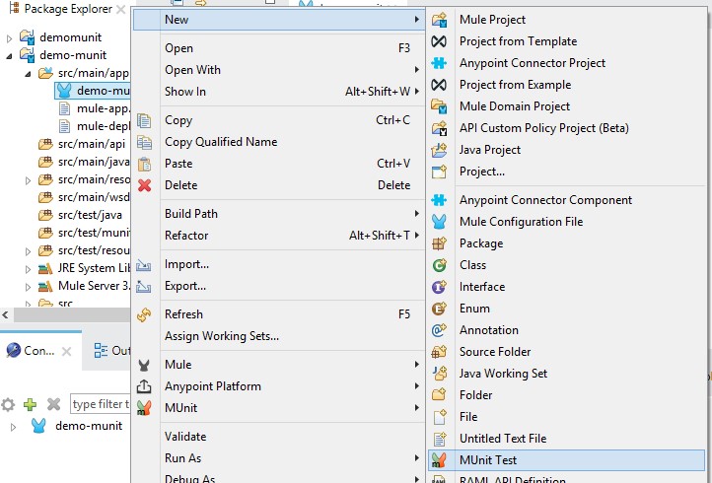Select the src/main/wsdl folder

(84, 197)
